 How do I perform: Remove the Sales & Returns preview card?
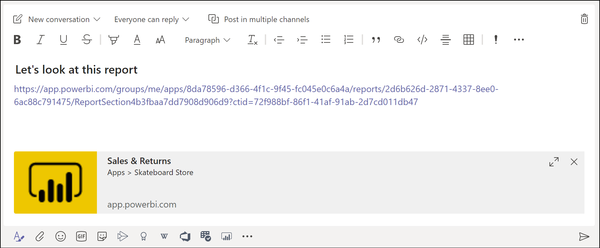click(x=574, y=162)
